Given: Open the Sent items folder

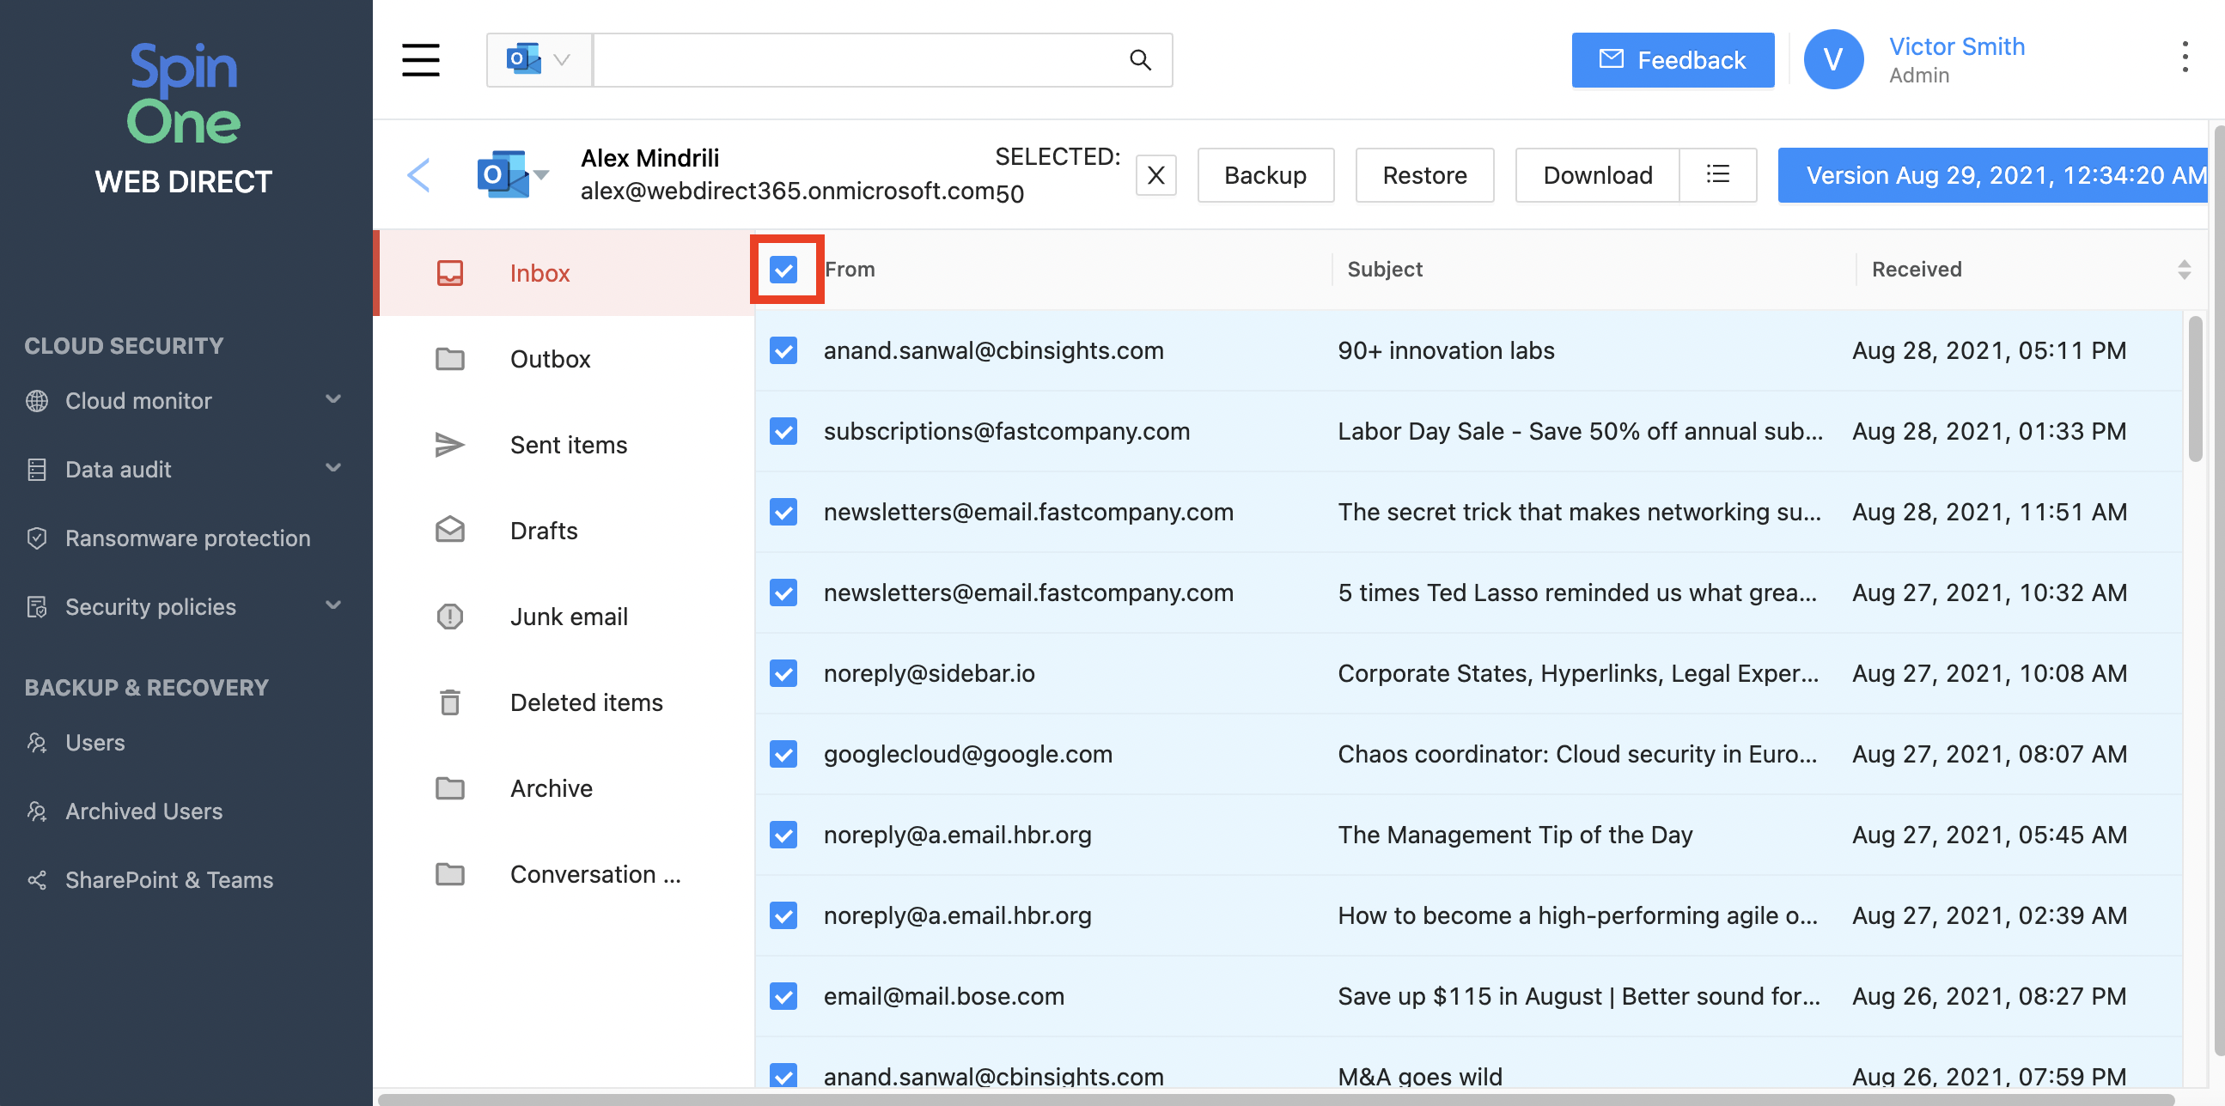Looking at the screenshot, I should (569, 445).
